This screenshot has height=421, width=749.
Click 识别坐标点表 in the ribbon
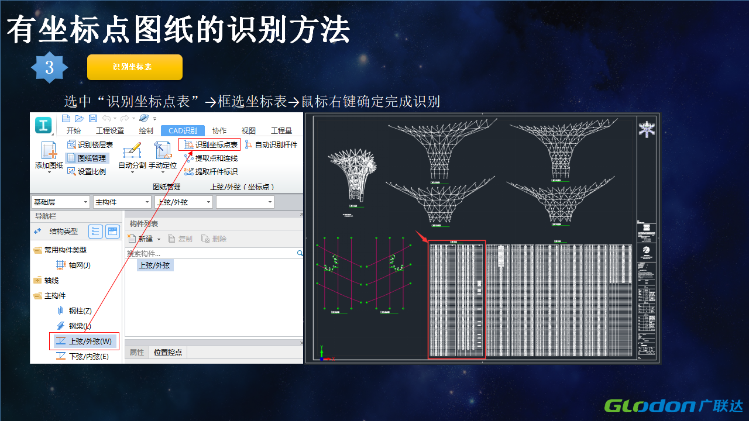pos(210,144)
